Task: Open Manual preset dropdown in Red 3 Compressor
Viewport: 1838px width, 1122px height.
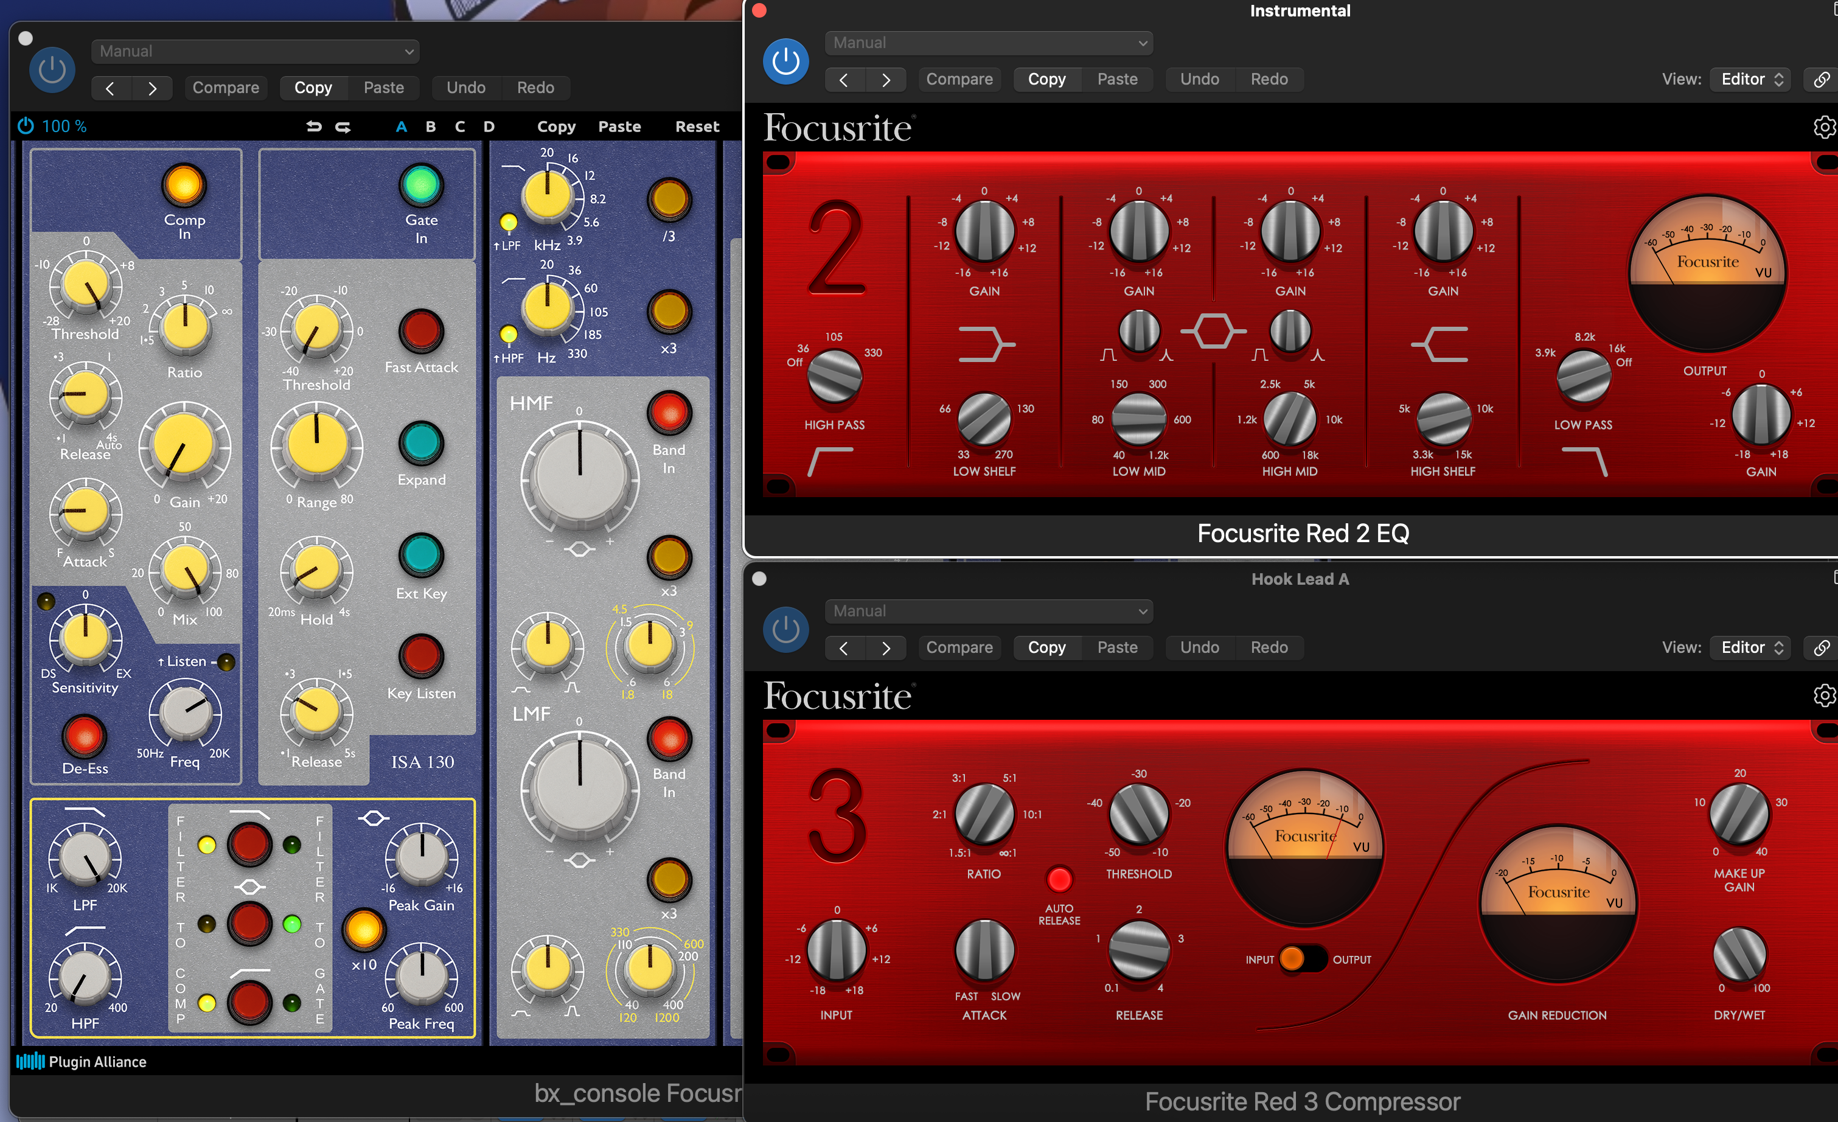Action: tap(989, 611)
